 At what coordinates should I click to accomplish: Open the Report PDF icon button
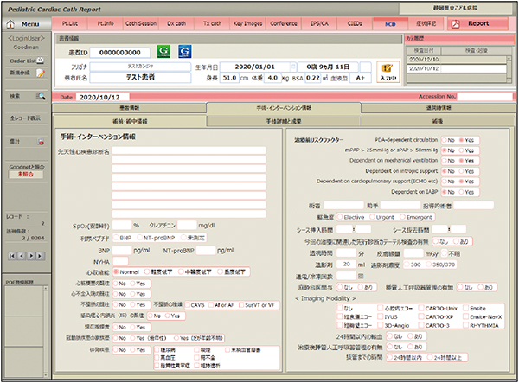456,22
